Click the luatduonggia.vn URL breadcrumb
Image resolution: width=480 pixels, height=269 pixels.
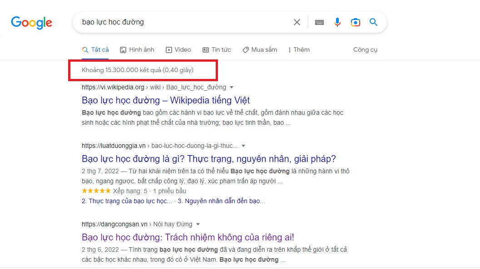159,146
